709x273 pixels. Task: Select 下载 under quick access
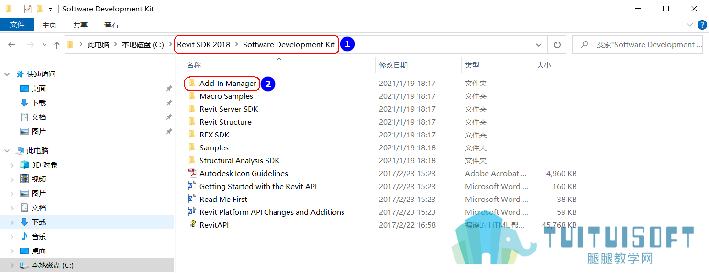point(39,103)
